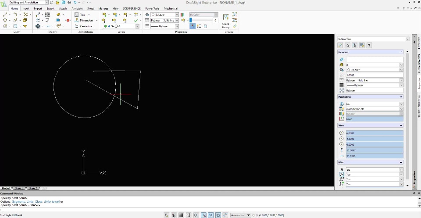Click the Quick Group icon
Screen dimensions: 421x218
pos(225,21)
